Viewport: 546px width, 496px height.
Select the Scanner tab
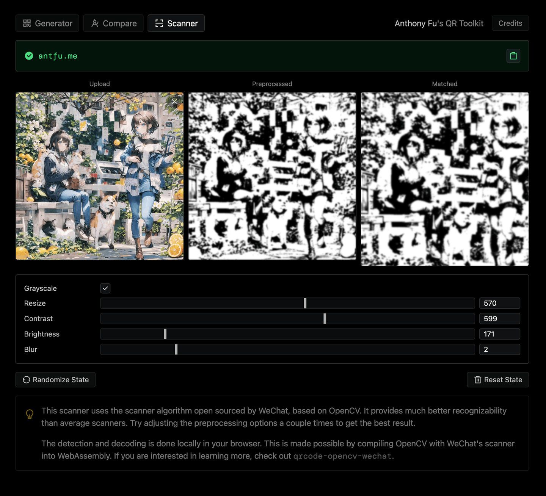(176, 23)
